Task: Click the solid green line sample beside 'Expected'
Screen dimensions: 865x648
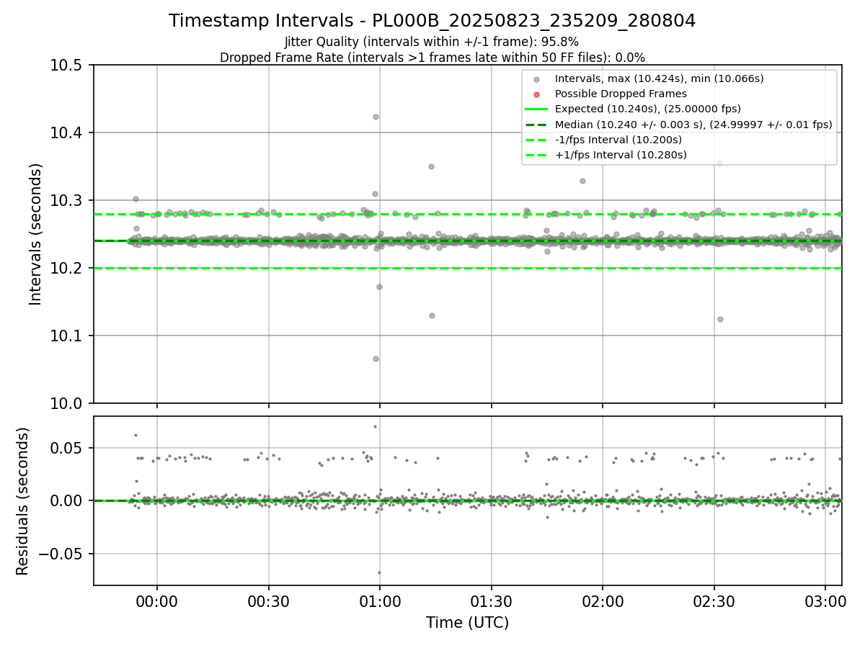Action: [x=536, y=109]
